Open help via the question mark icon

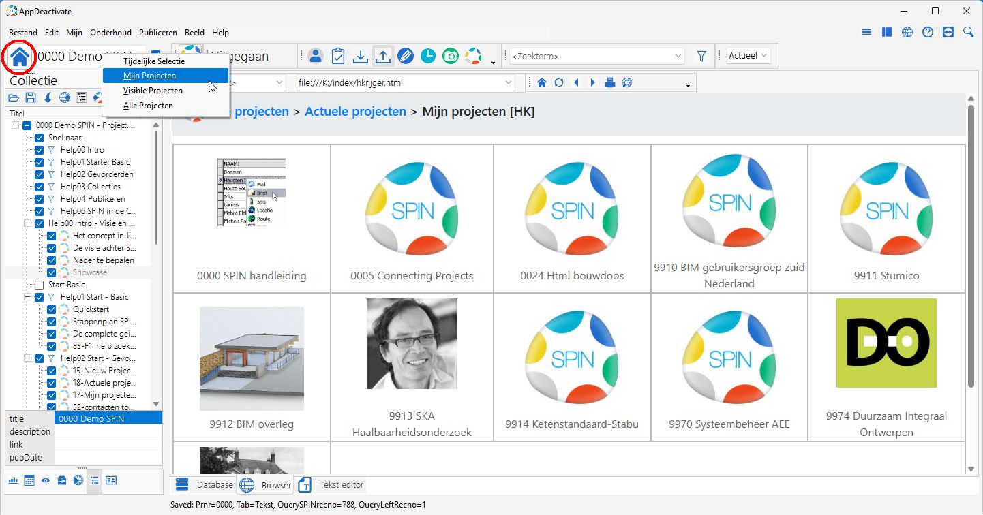pos(927,32)
